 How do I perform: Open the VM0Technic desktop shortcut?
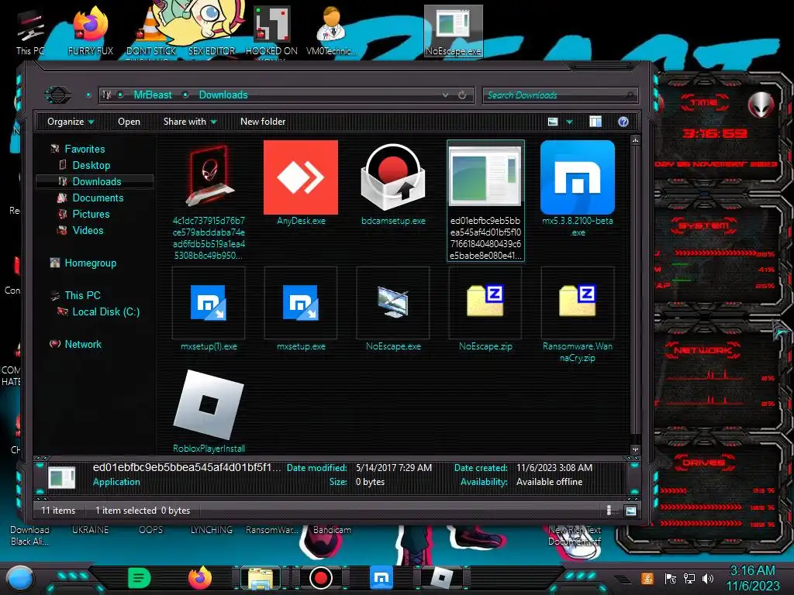click(332, 31)
